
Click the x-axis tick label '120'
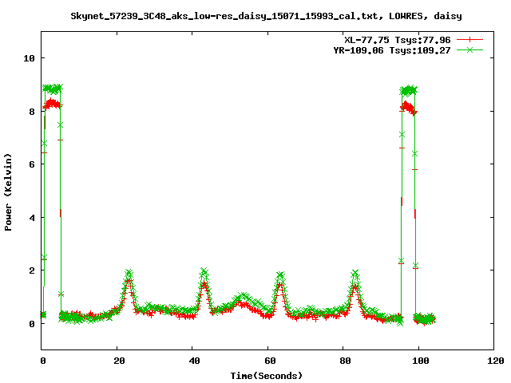click(x=496, y=361)
